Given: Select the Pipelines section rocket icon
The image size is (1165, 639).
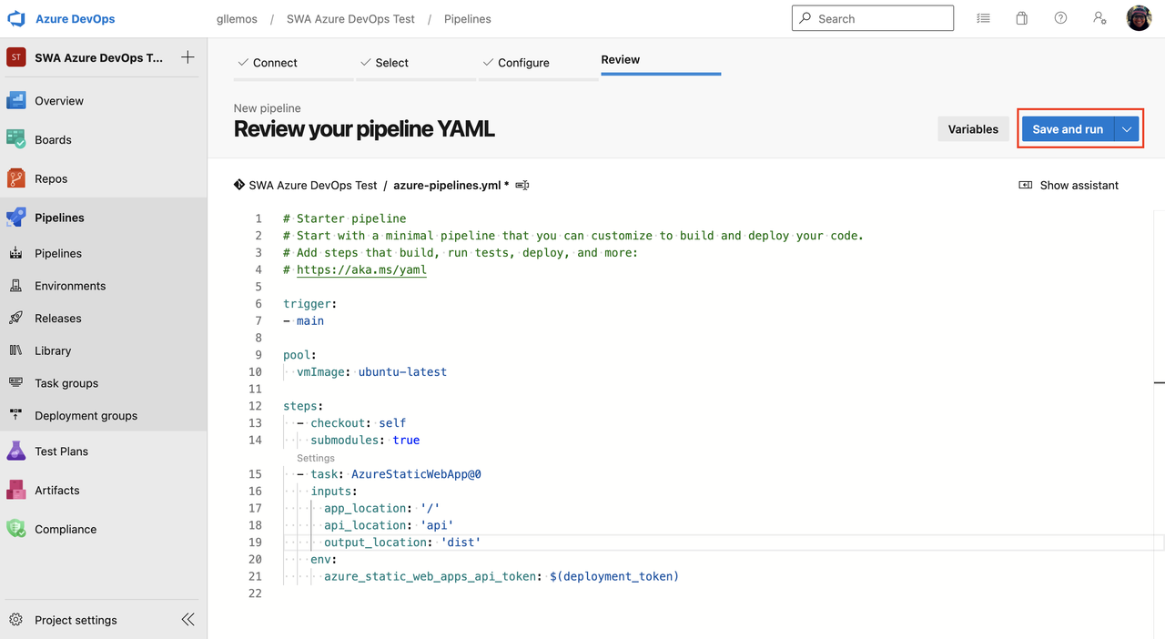Looking at the screenshot, I should coord(15,218).
